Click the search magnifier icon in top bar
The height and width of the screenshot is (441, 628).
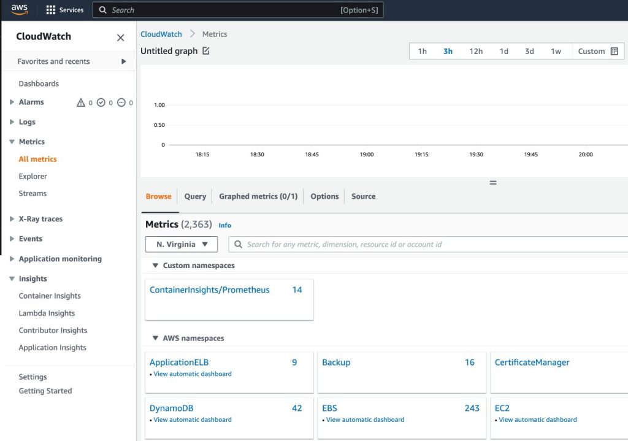tap(103, 10)
